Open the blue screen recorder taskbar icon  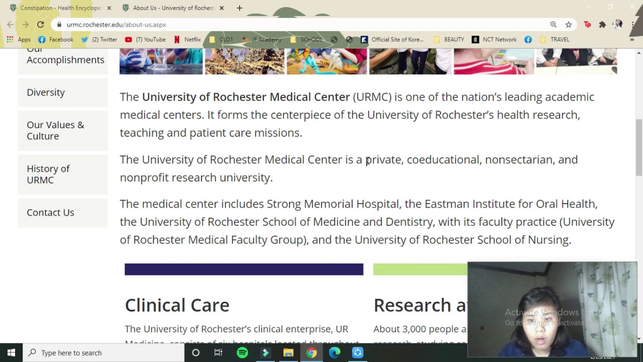358,353
